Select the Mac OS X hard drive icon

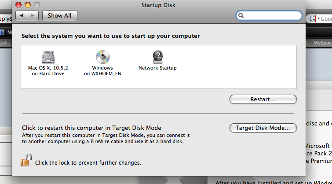coord(48,57)
